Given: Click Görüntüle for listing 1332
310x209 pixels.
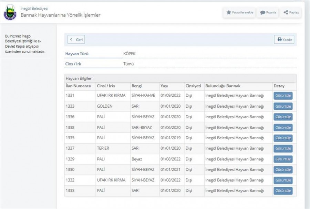Looking at the screenshot, I should (x=283, y=180).
